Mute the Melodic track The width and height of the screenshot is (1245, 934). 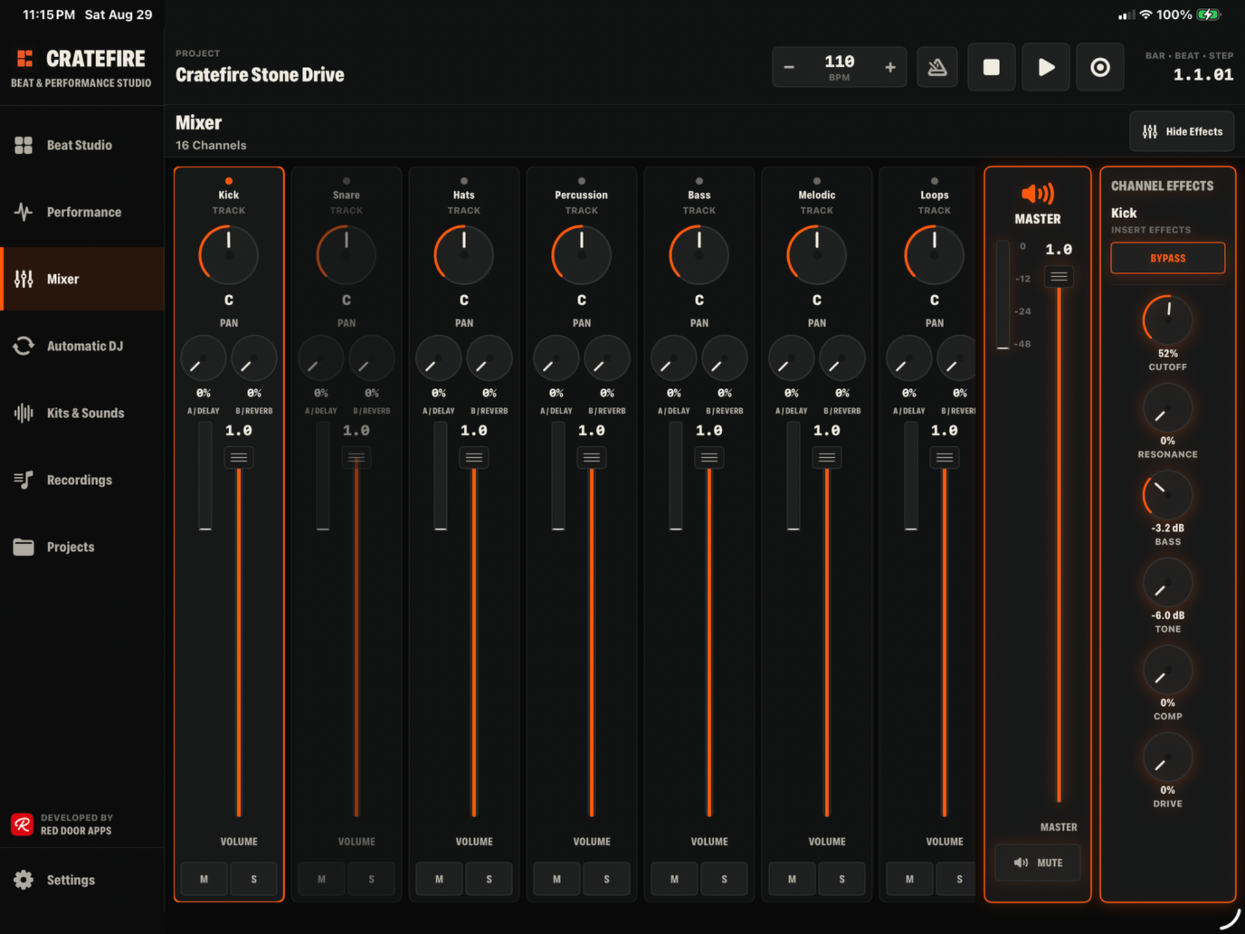coord(792,879)
